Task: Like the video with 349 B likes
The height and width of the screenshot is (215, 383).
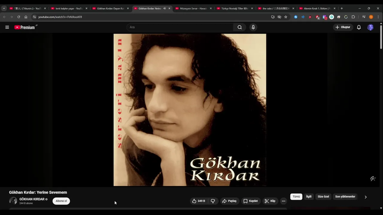Action: (199, 201)
